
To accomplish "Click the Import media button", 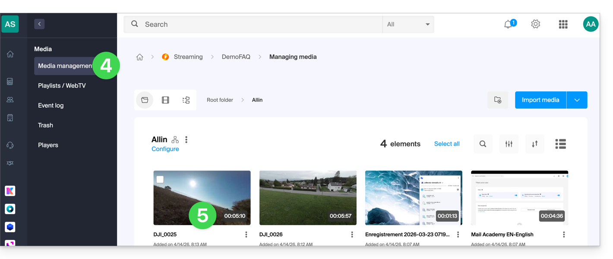I will (540, 100).
